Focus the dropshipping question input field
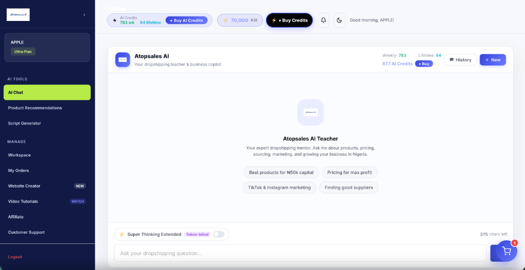Image resolution: width=525 pixels, height=270 pixels. pyautogui.click(x=300, y=253)
